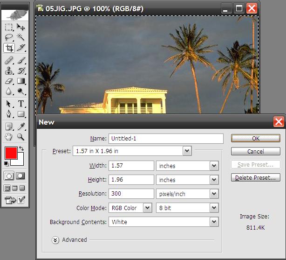Select the Healing Brush tool

[8, 60]
